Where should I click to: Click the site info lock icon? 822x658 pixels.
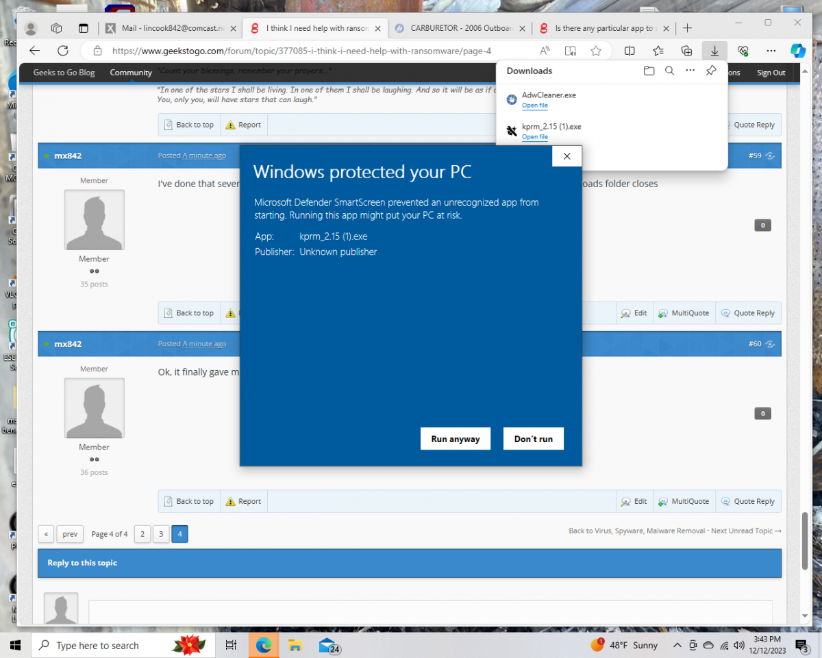97,51
